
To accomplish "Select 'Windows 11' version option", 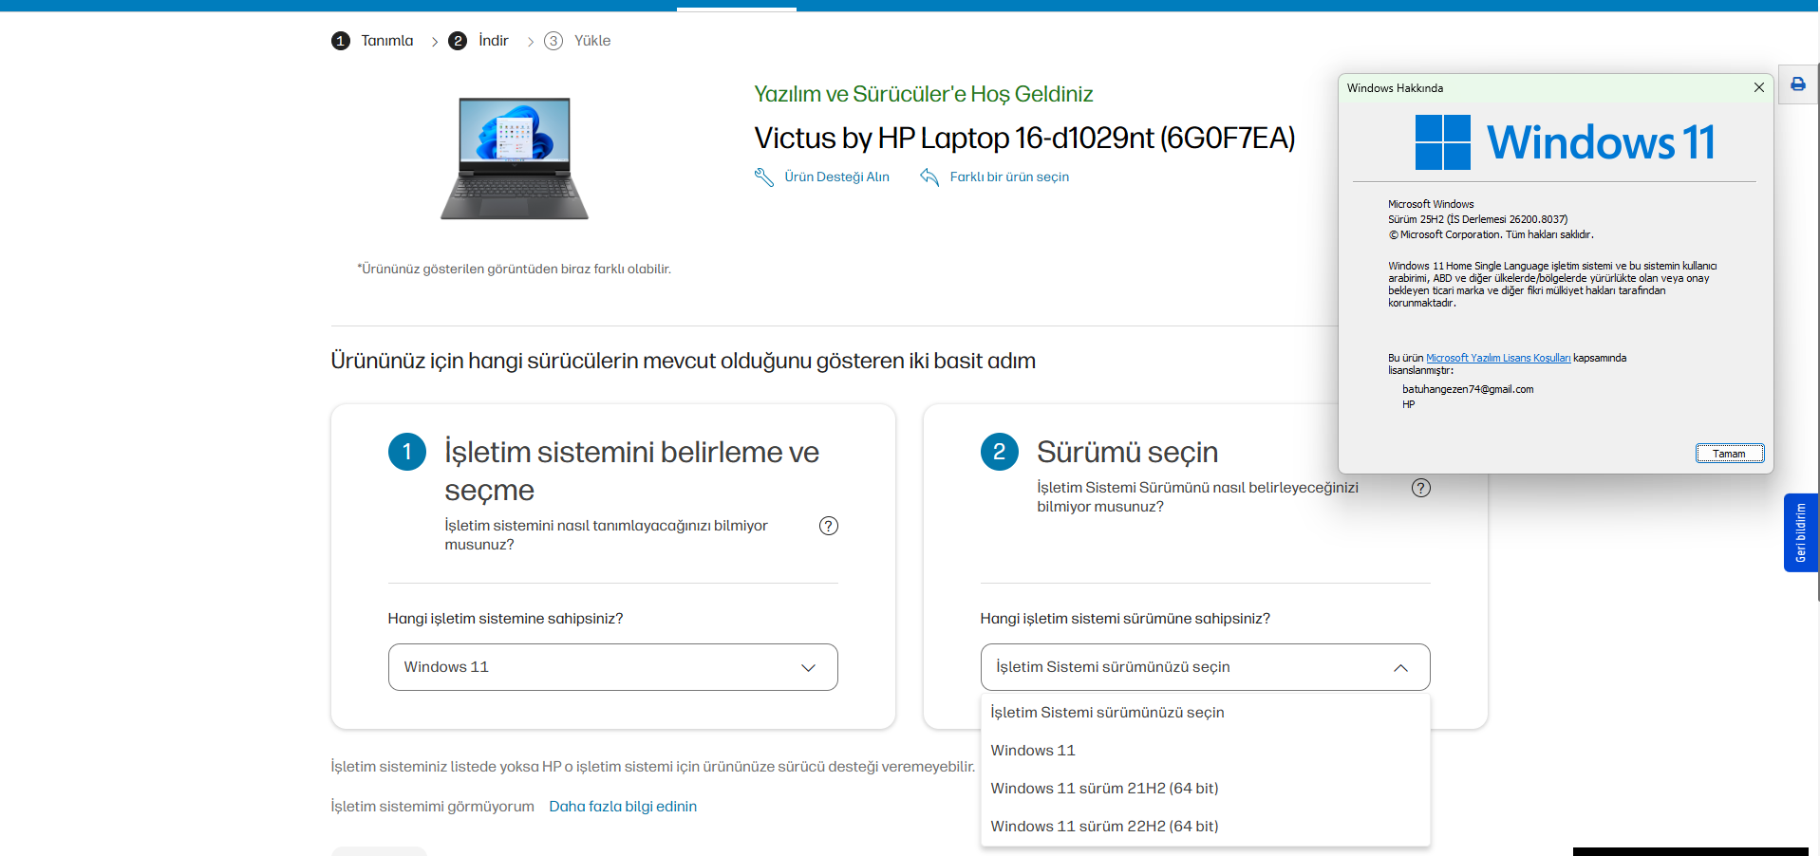I will (x=1205, y=751).
